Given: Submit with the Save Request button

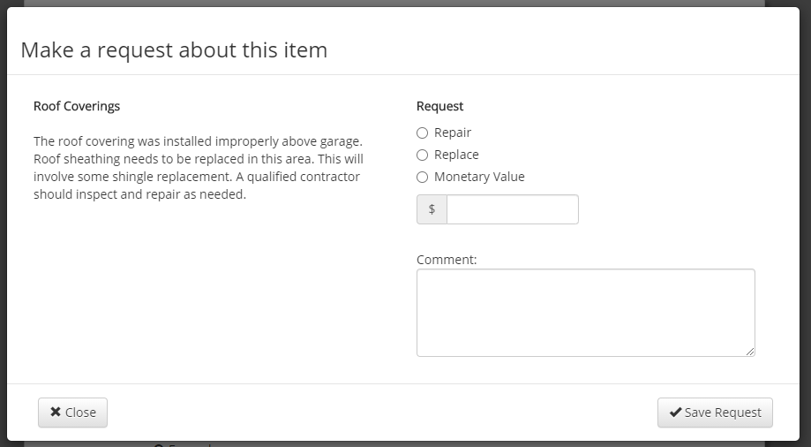Looking at the screenshot, I should [x=715, y=413].
